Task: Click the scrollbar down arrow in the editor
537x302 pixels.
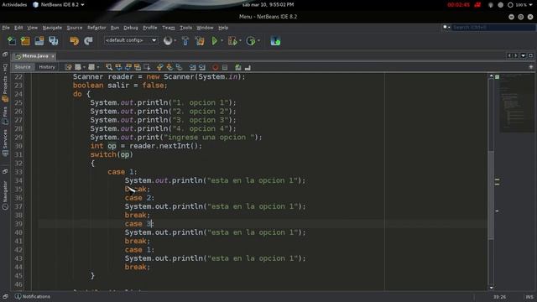Action: 491,288
